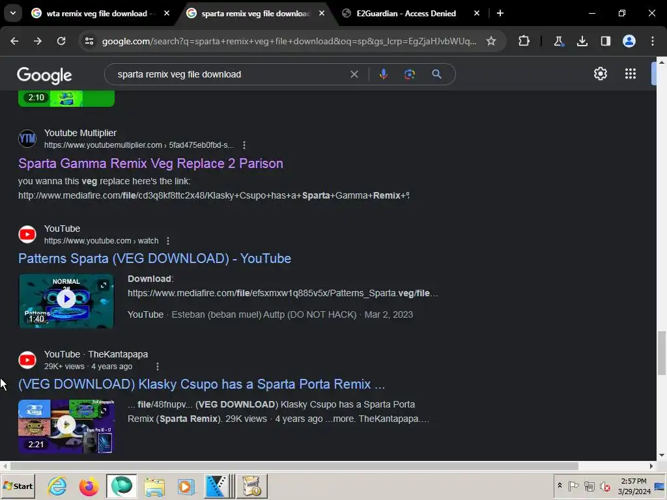Toggle the side panel icon
This screenshot has width=667, height=500.
pyautogui.click(x=605, y=41)
